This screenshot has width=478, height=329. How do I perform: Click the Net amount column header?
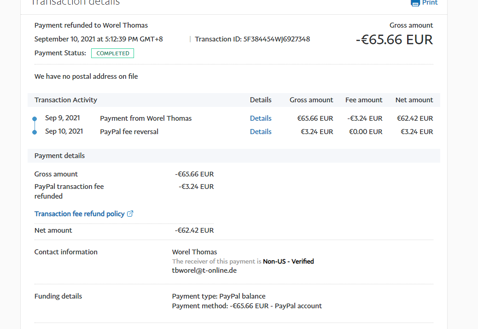pos(414,100)
